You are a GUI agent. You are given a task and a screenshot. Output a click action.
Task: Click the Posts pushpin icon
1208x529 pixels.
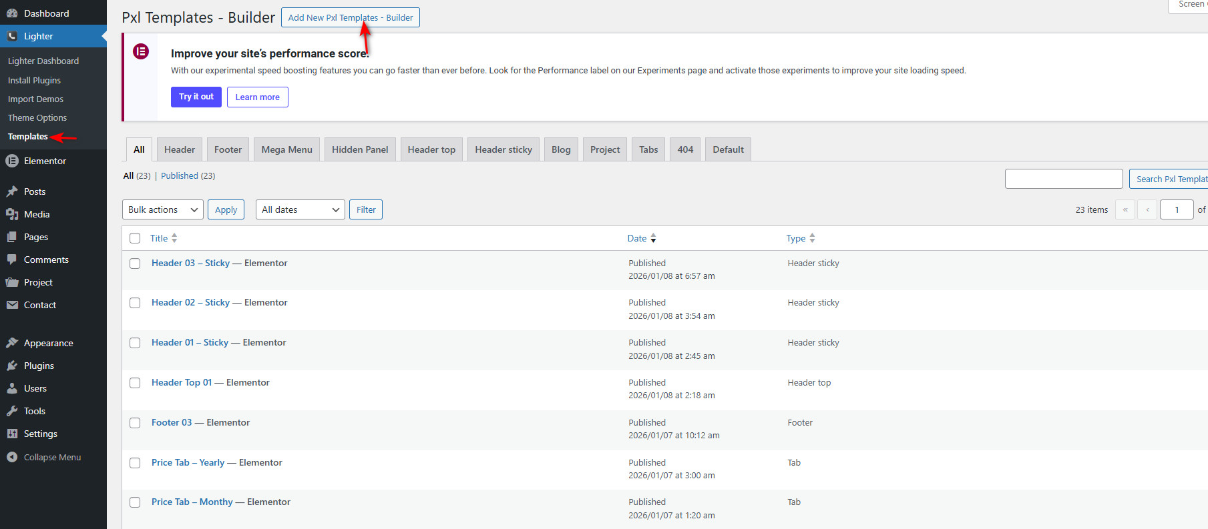[12, 191]
